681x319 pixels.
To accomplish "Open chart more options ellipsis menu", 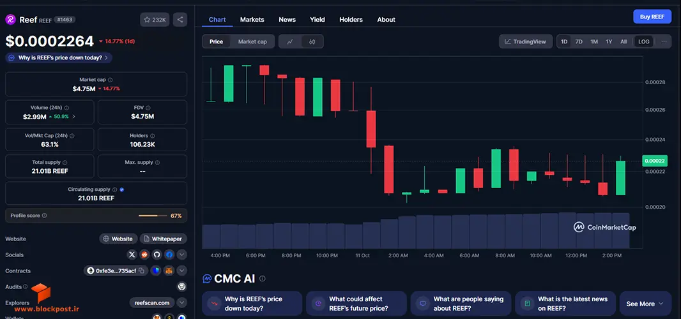I will [664, 41].
